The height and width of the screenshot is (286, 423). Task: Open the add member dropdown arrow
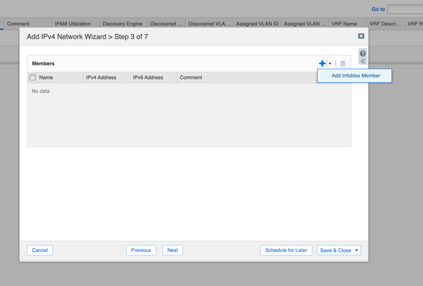330,64
